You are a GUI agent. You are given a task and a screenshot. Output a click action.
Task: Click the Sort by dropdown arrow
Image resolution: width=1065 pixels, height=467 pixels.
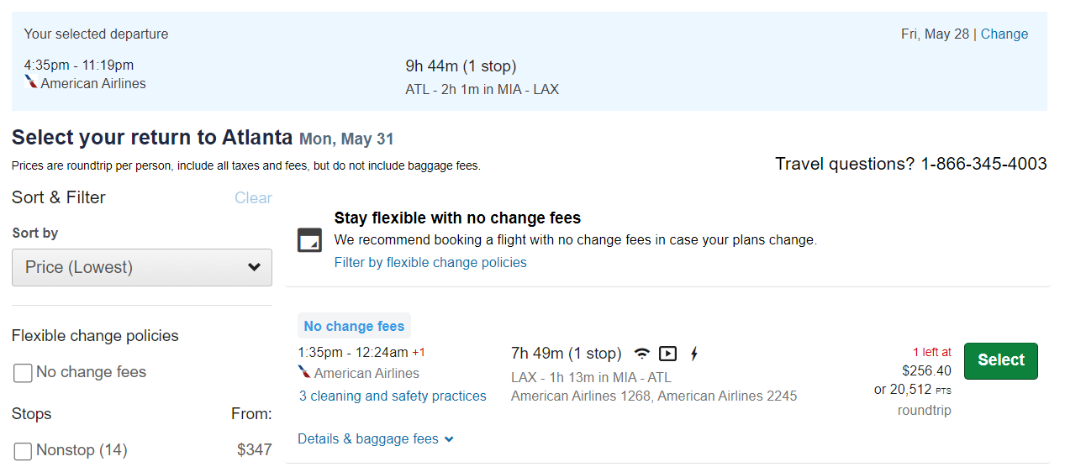pyautogui.click(x=254, y=268)
